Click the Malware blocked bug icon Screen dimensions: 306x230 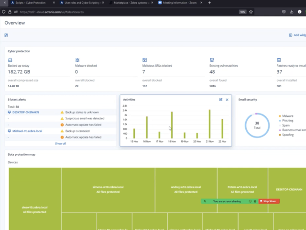coord(77,60)
